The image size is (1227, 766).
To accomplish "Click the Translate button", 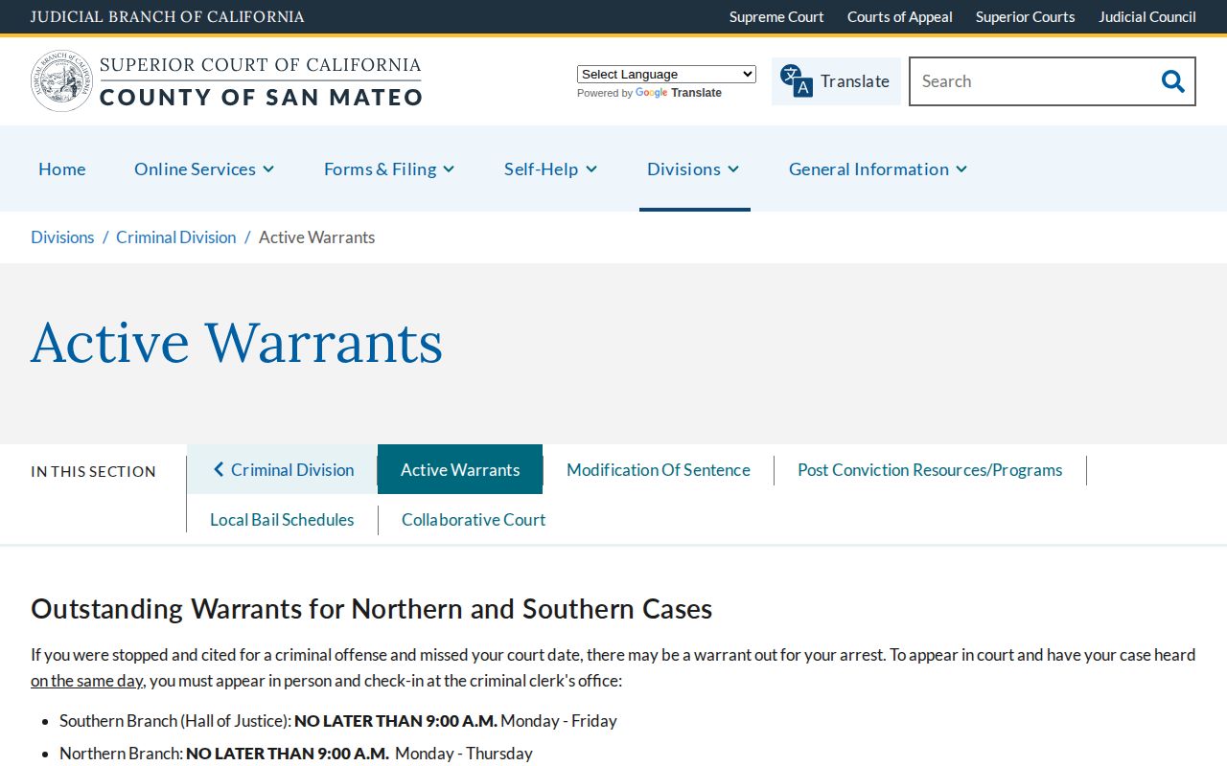I will click(836, 81).
